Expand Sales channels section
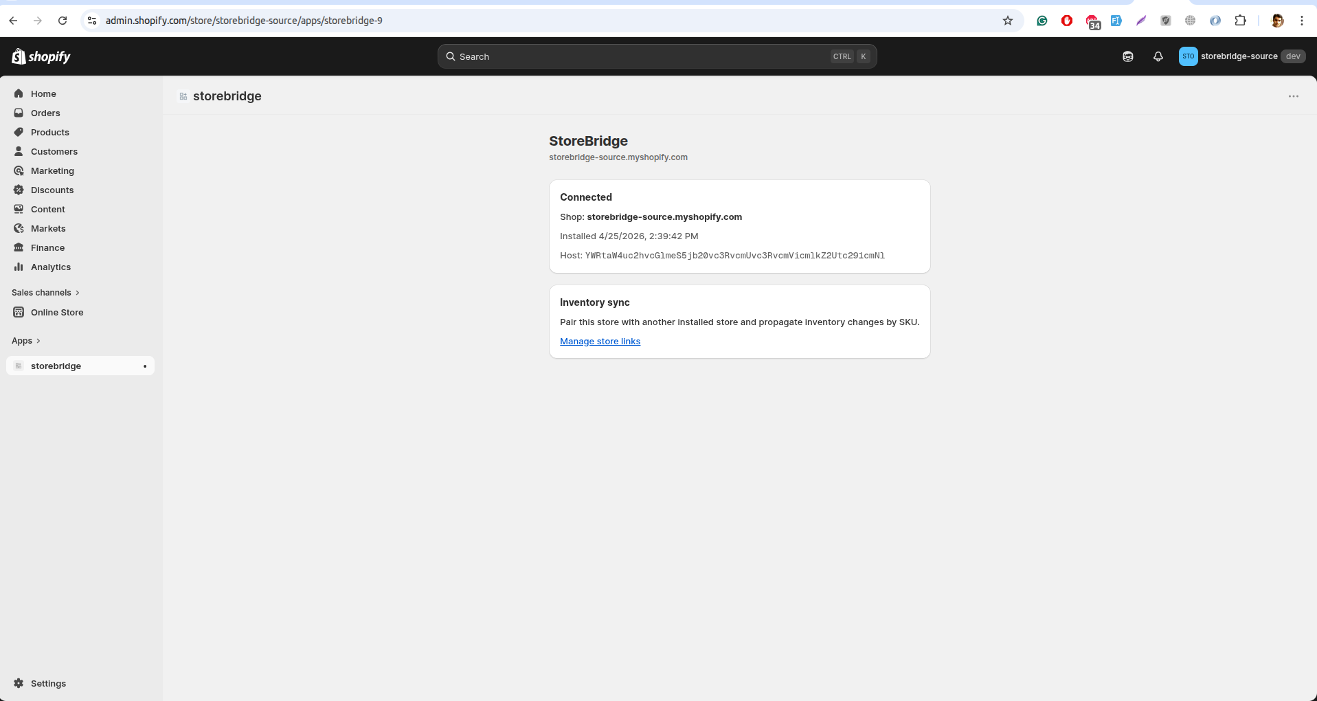This screenshot has height=701, width=1317. click(45, 293)
